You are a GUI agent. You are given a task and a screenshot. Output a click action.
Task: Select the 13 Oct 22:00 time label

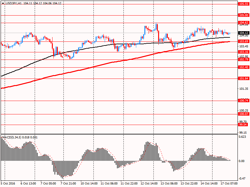(189, 183)
